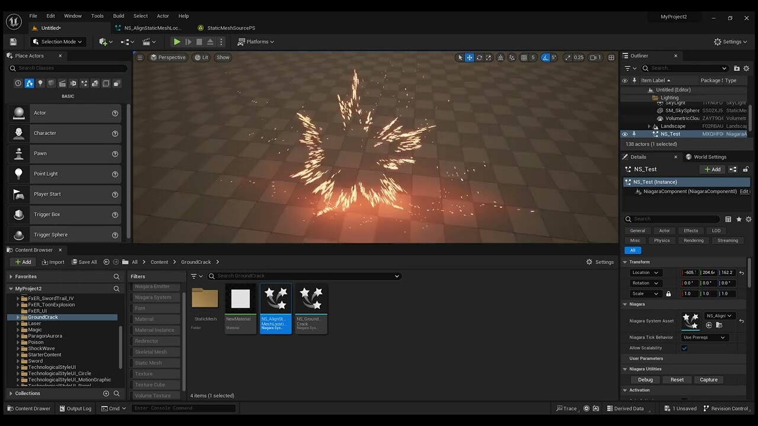
Task: Click the Enter Console Command field
Action: coord(184,408)
